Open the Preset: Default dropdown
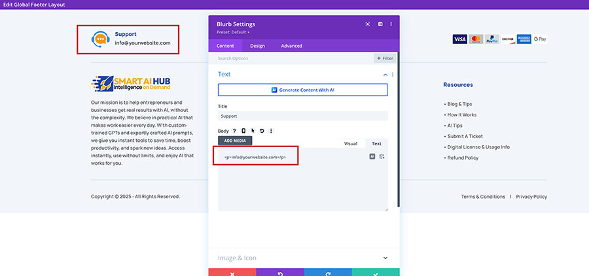Screen dimensions: 589x276 click(x=233, y=32)
